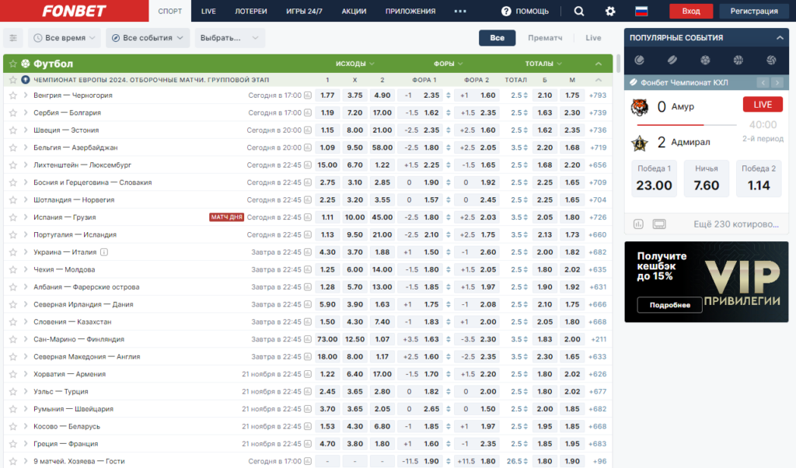796x468 pixels.
Task: Open the three-dots more menu
Action: click(460, 11)
